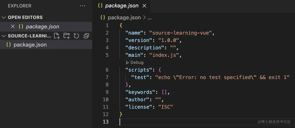Close the package.json editor tab

144,6
